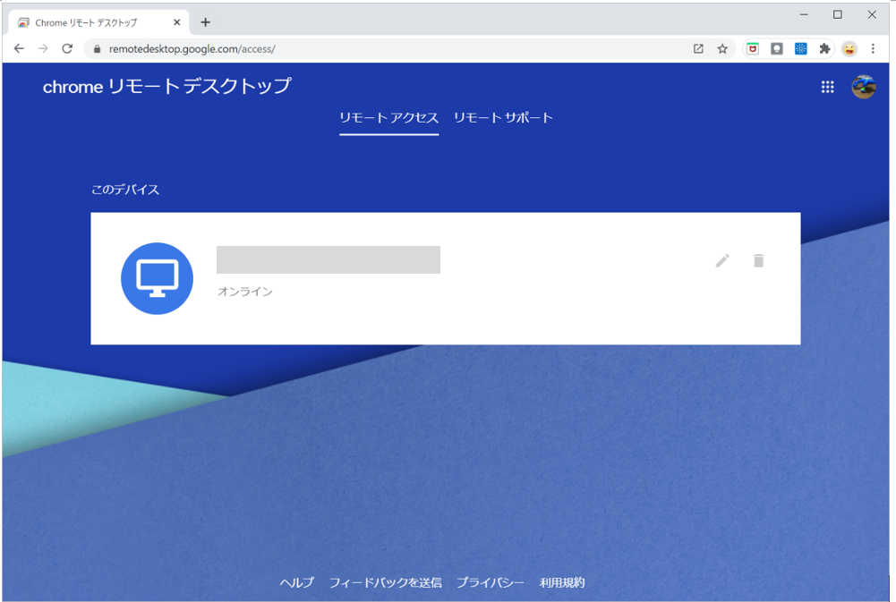
Task: Click the Chrome profile emoji avatar
Action: pos(849,49)
